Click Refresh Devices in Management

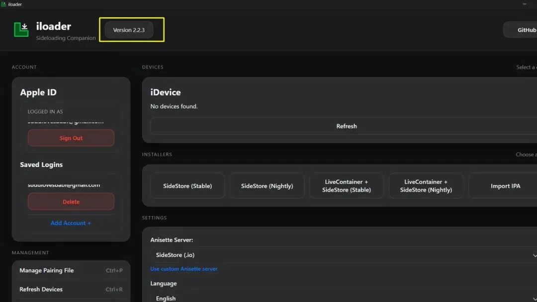coord(71,290)
